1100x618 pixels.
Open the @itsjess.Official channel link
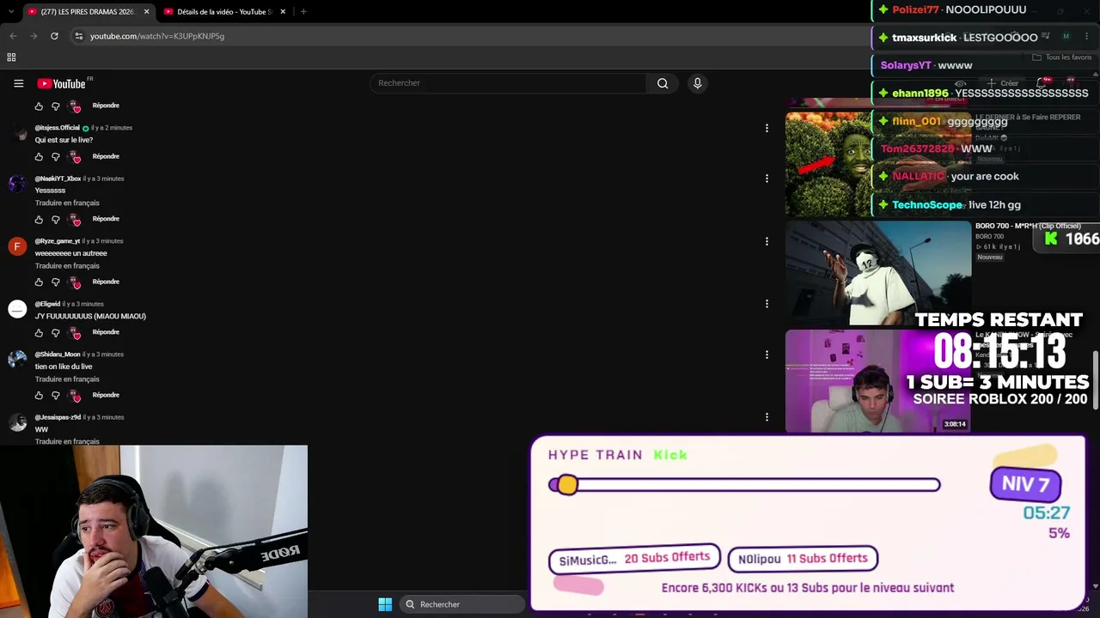[x=57, y=128]
